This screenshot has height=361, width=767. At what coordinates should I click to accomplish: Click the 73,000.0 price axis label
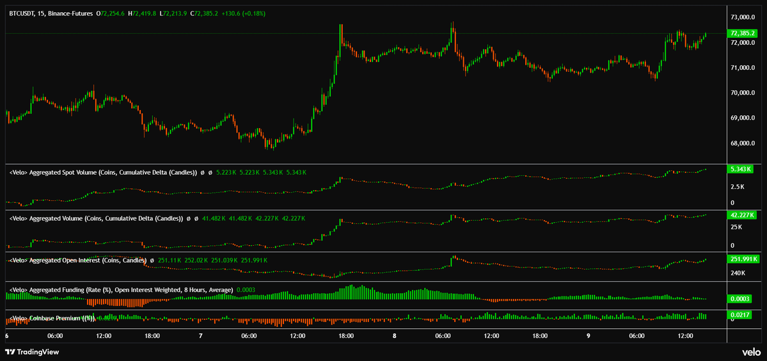pyautogui.click(x=743, y=17)
